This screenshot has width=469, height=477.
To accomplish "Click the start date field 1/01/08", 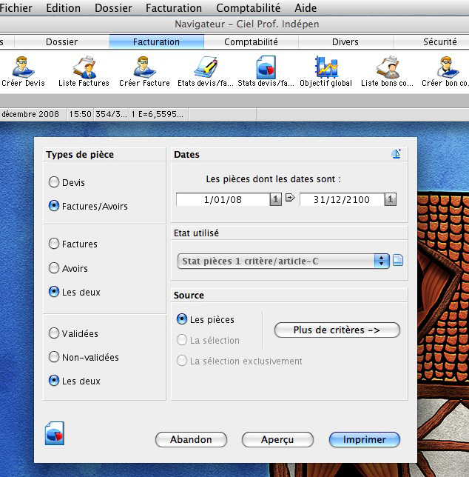I will (223, 199).
